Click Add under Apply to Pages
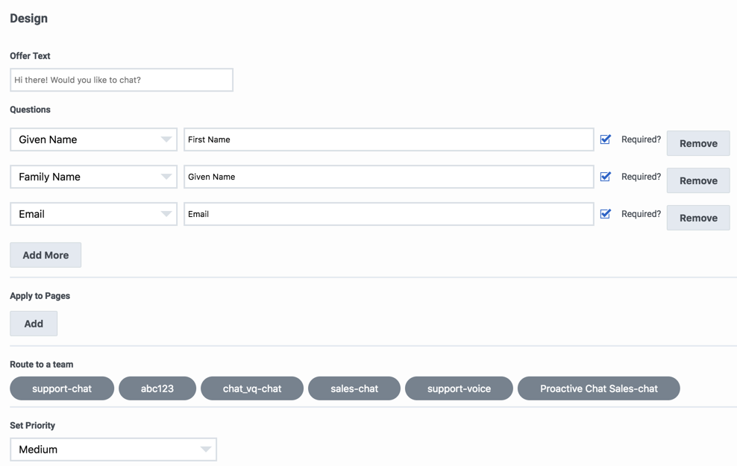Image resolution: width=737 pixels, height=466 pixels. [x=34, y=324]
